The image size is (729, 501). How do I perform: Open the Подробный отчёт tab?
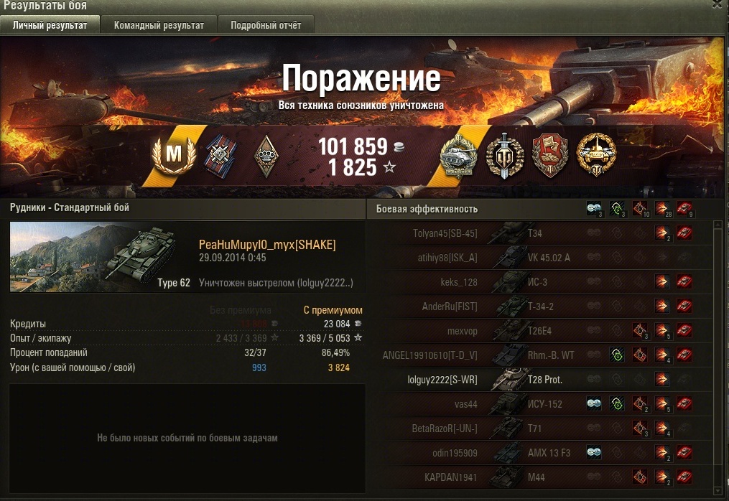pyautogui.click(x=266, y=25)
